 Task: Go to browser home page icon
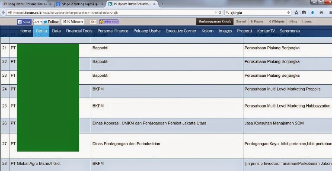click(x=322, y=13)
